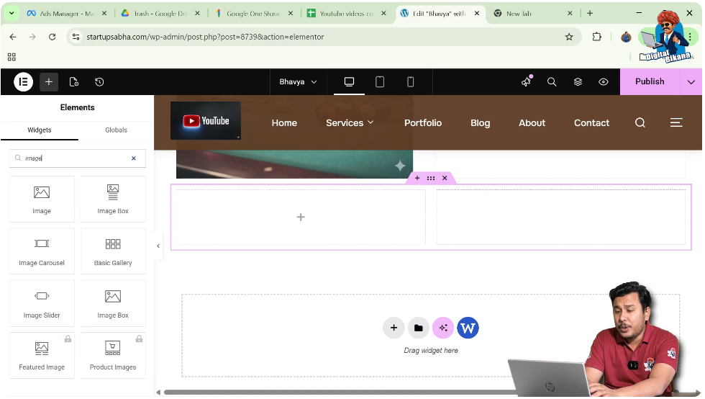Open the apps grid bookmarks icon
Viewport: 705px width, 399px height.
12,57
